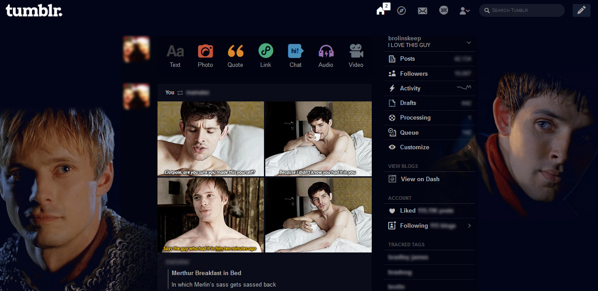Screen dimensions: 598x291
Task: Click the Drafts dashed-page icon
Action: [392, 103]
